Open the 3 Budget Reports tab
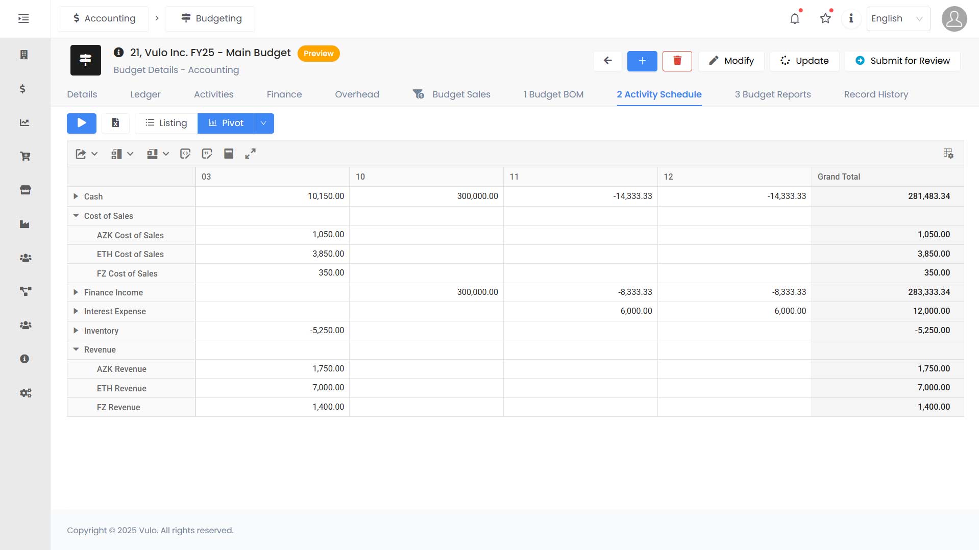979x550 pixels. pos(772,94)
